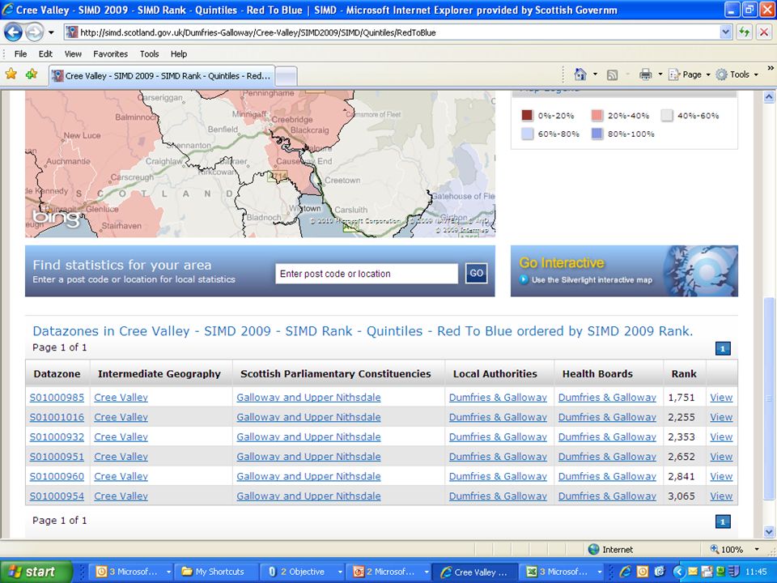The width and height of the screenshot is (777, 583).
Task: Click the Add to Favorites icon
Action: (32, 74)
